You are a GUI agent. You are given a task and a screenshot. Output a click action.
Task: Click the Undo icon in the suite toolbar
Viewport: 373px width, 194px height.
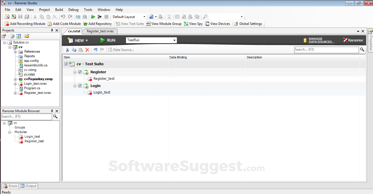pos(95,50)
